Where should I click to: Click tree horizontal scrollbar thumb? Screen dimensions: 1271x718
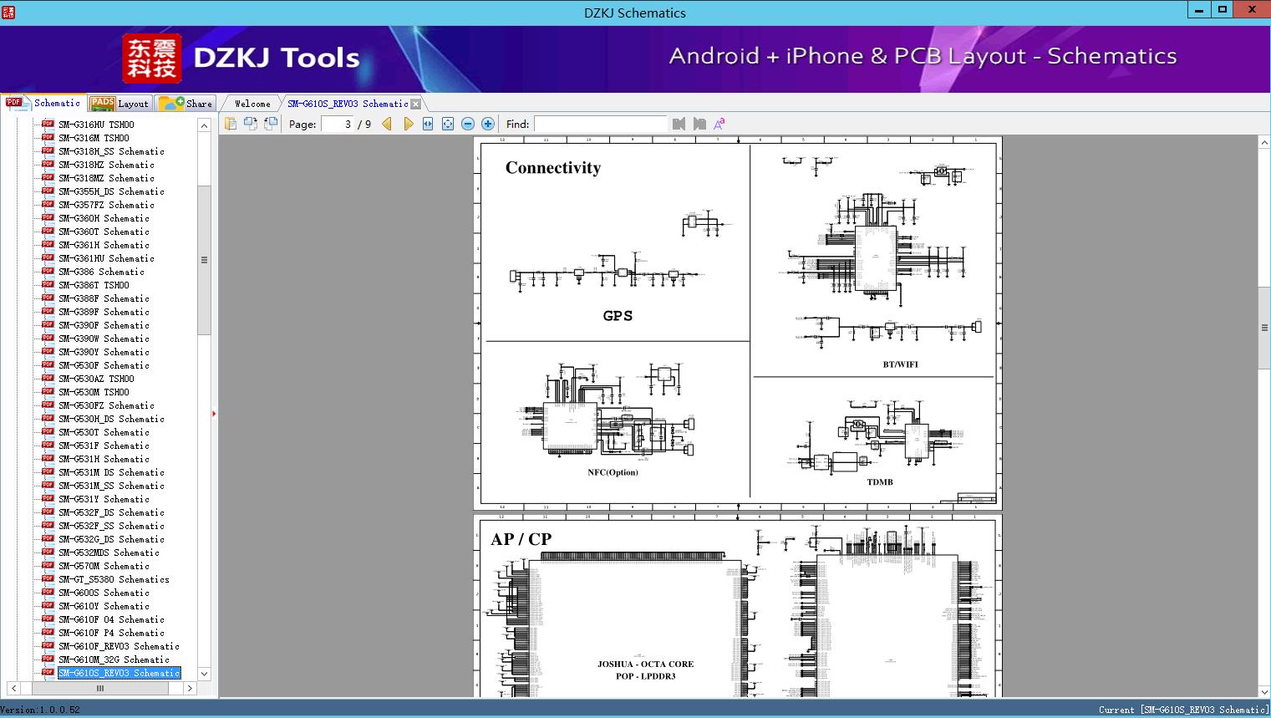(x=100, y=689)
